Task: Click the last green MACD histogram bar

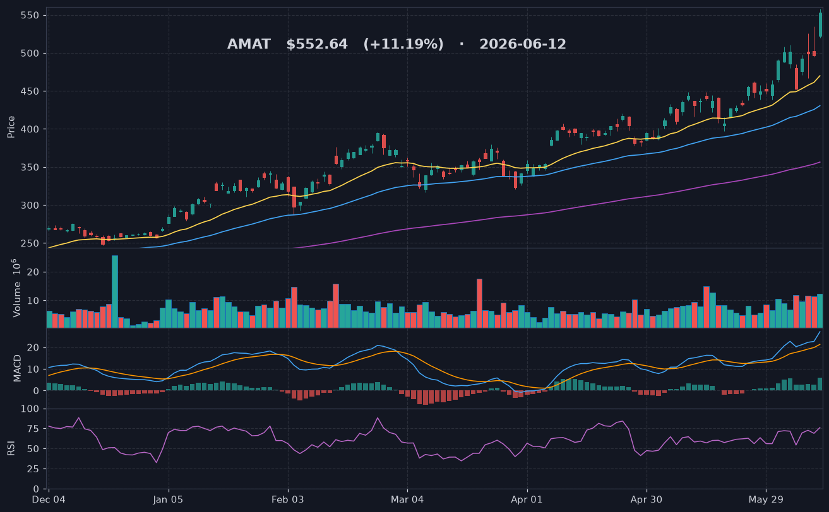Action: pyautogui.click(x=820, y=384)
